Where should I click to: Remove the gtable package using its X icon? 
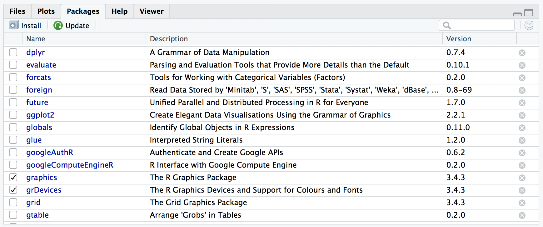522,215
